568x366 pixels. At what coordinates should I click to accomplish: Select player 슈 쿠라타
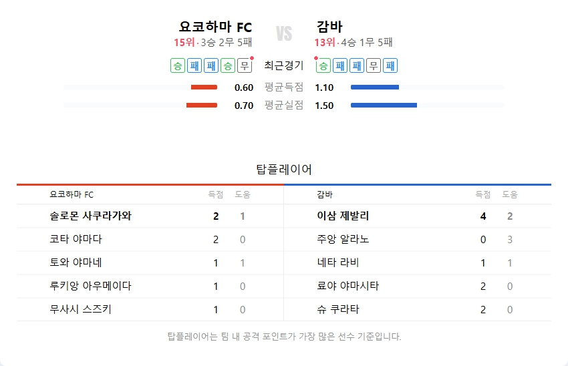(338, 309)
